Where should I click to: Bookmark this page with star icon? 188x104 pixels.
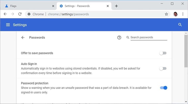point(166,14)
